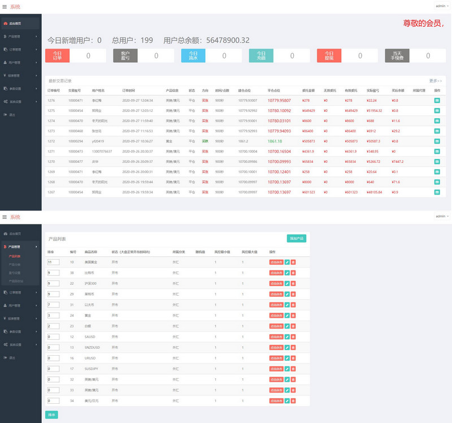Image resolution: width=452 pixels, height=423 pixels.
Task: Edit the 比特币 product with the pencil icon
Action: pos(287,273)
